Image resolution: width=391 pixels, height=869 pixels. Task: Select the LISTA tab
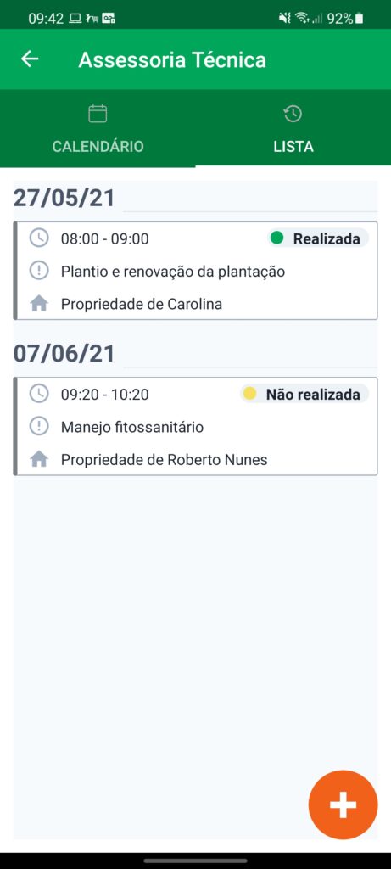293,127
